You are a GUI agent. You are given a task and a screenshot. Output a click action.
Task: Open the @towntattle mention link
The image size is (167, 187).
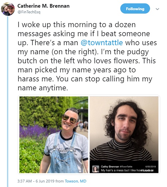point(102,43)
